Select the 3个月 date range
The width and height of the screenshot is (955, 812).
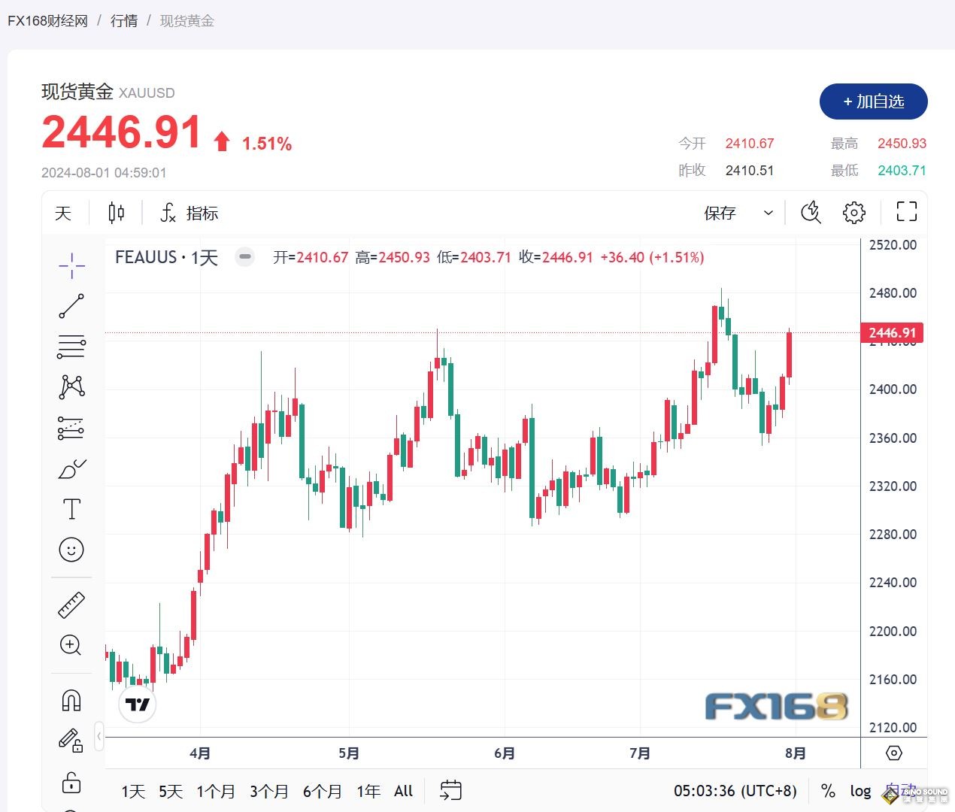tap(269, 791)
